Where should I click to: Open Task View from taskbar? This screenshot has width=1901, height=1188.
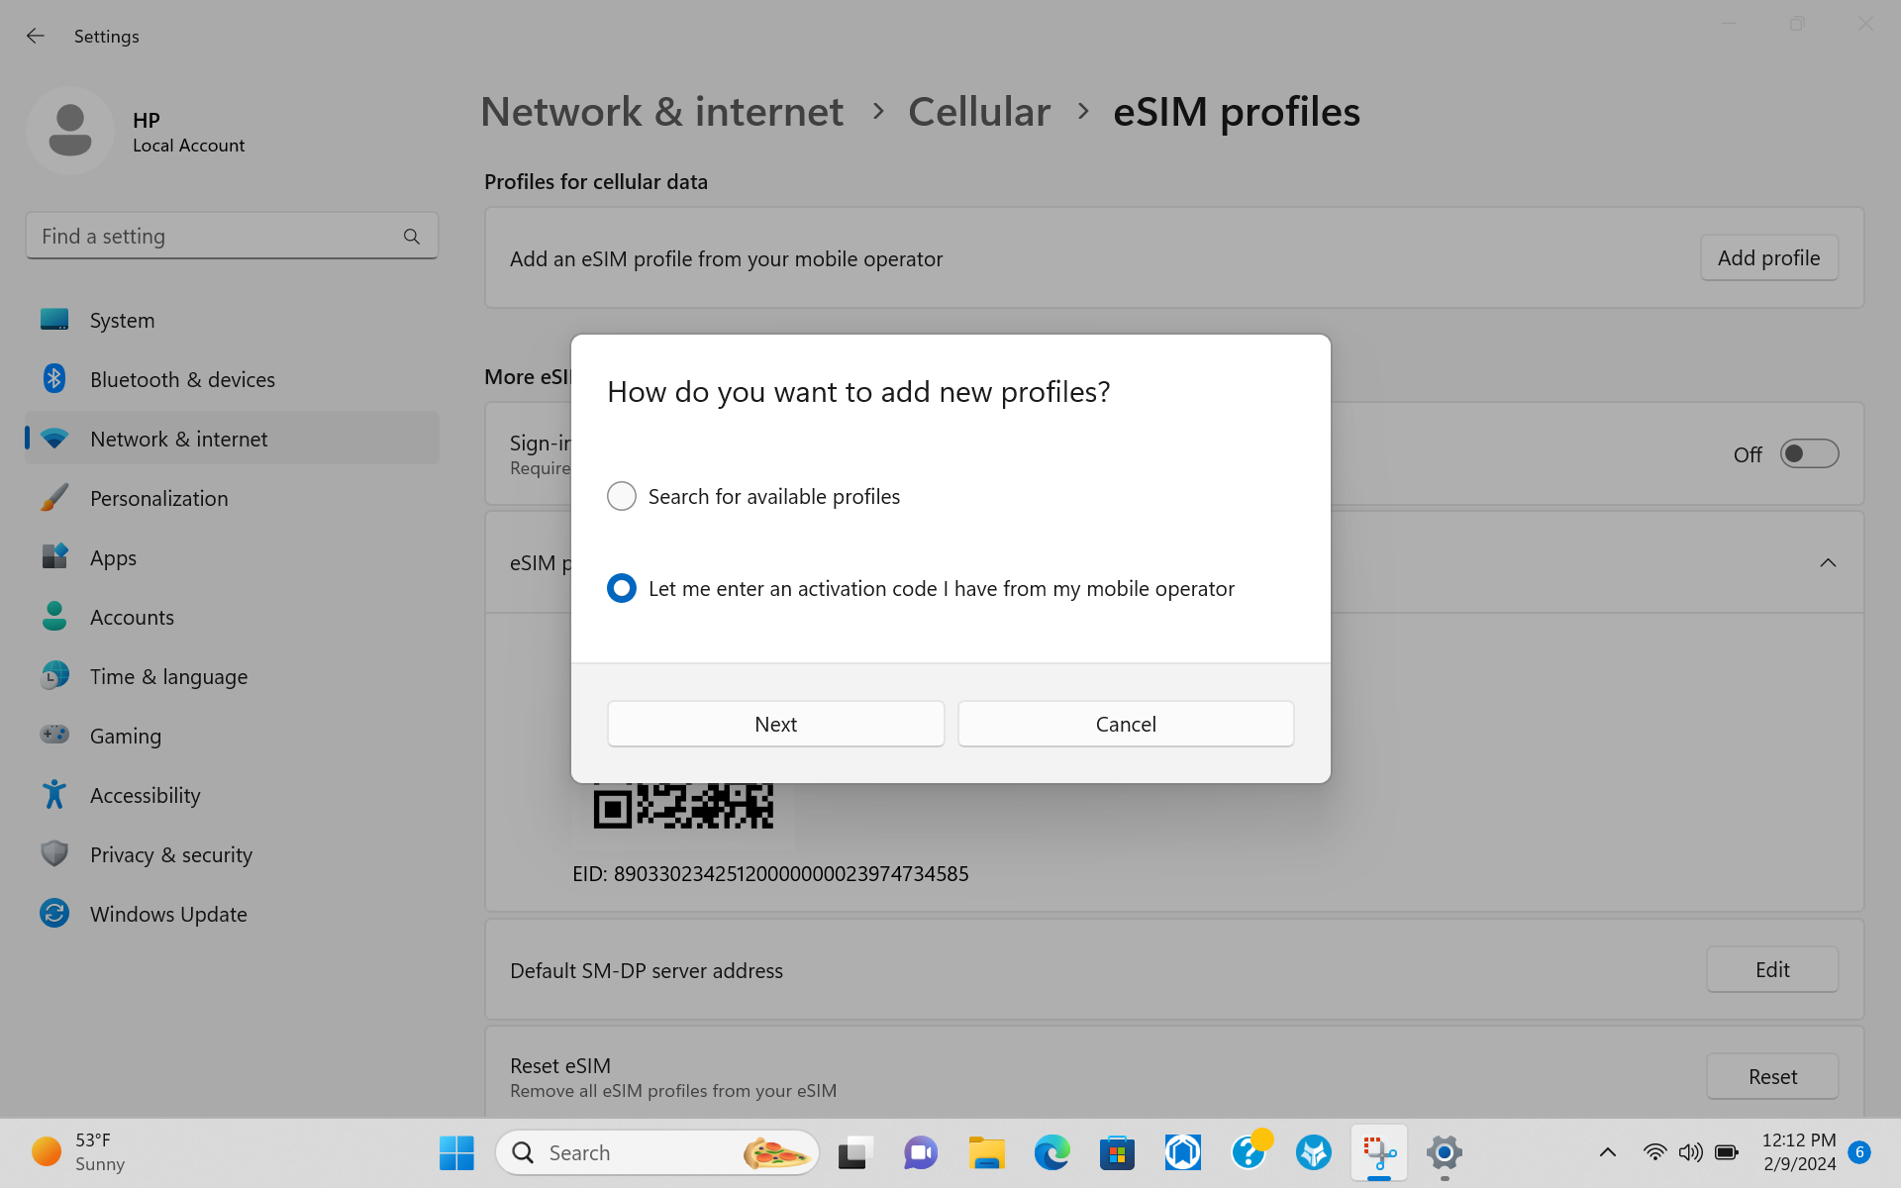coord(854,1152)
